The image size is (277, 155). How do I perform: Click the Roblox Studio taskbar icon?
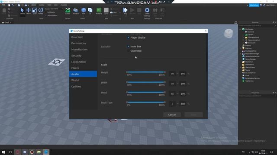[x=46, y=152]
